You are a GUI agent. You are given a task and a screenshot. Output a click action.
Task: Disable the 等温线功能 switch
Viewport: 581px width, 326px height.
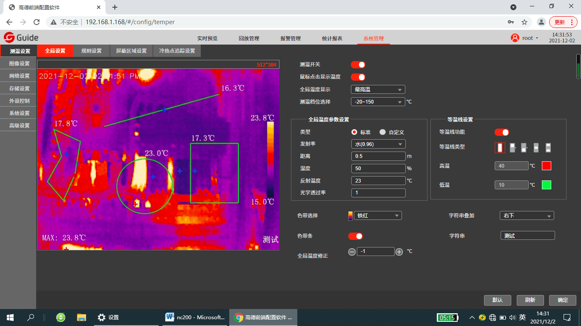coord(501,132)
